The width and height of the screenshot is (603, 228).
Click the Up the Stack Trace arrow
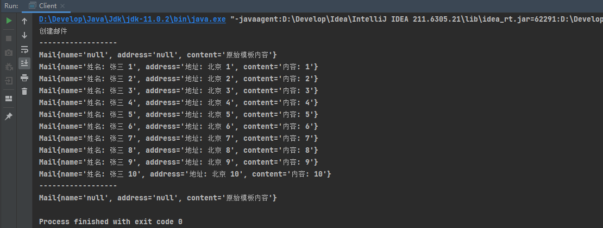tap(24, 21)
